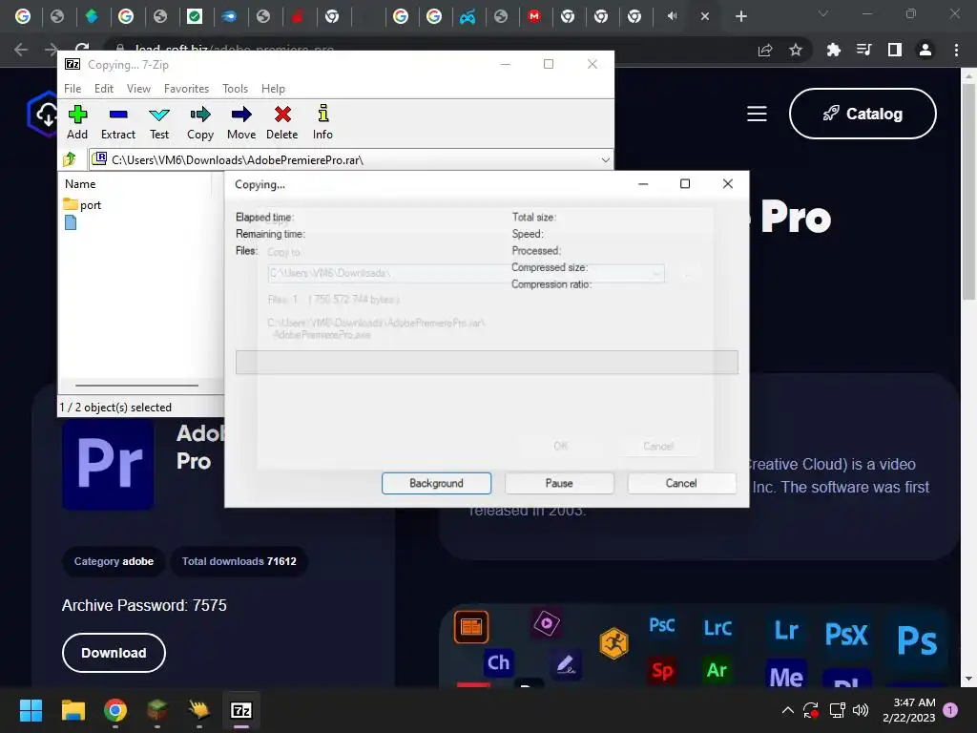Click the Character Animator Ch icon
This screenshot has height=733, width=977.
[x=498, y=662]
